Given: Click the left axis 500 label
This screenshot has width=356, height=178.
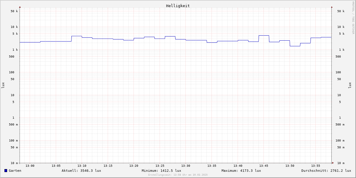Looking at the screenshot, I should [12, 57].
